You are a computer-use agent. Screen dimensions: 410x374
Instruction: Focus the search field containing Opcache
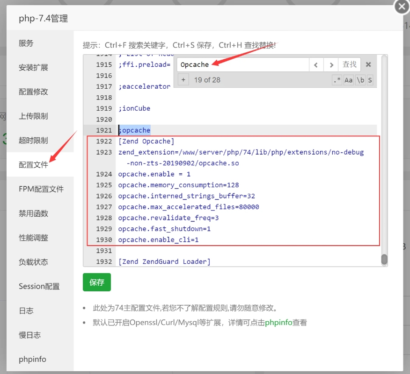tap(242, 64)
